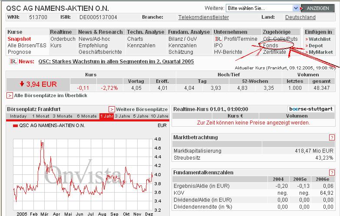
Task: Switch chart to 10 Jahre
Action: pos(160,116)
